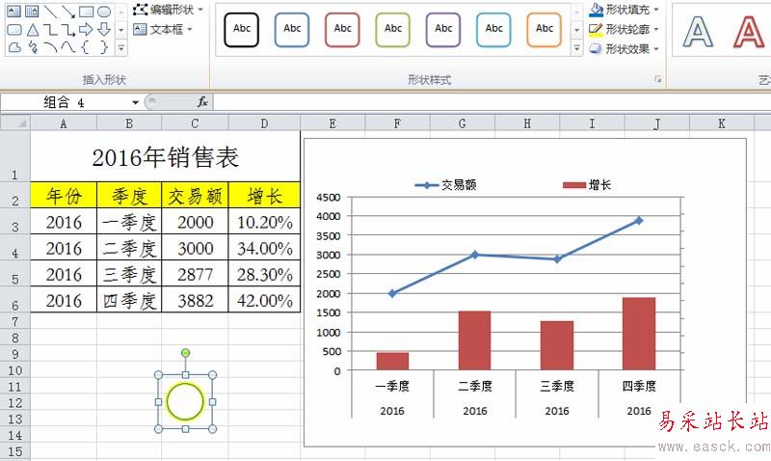Click into the formula bar input
771x461 pixels.
pos(492,102)
